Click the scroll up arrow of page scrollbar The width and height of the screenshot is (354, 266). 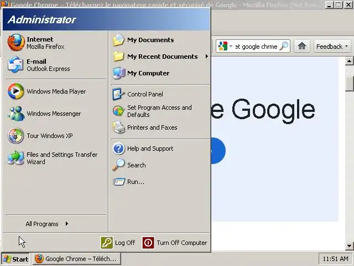[349, 61]
